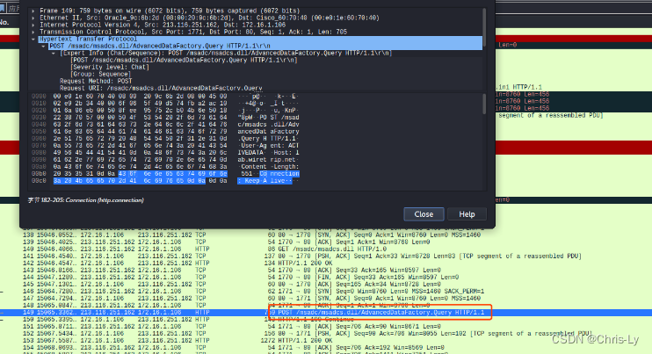Select packet 145 ACK Seq=165 row

tap(326, 285)
